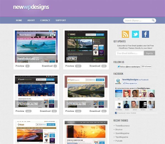Open the Facebook icon in sidebar
Image resolution: width=165 pixels, height=144 pixels.
click(x=145, y=34)
